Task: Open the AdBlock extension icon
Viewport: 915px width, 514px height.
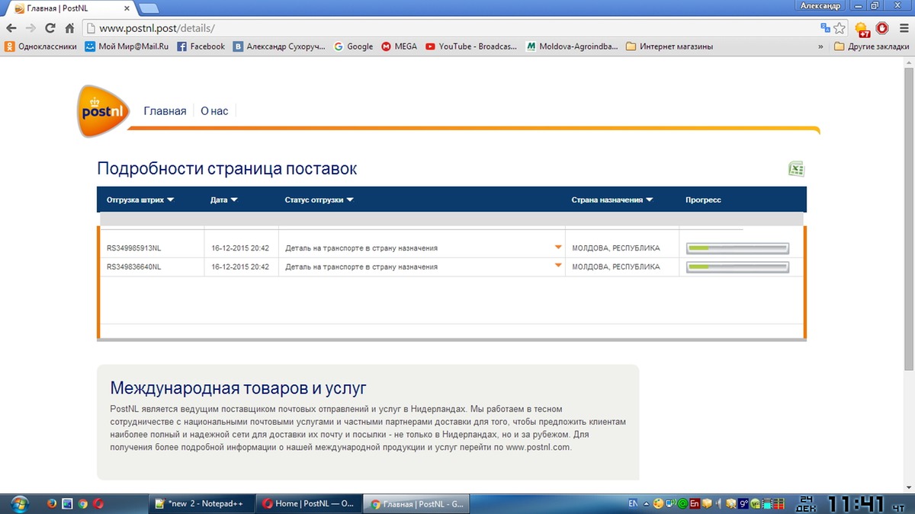Action: coord(881,27)
